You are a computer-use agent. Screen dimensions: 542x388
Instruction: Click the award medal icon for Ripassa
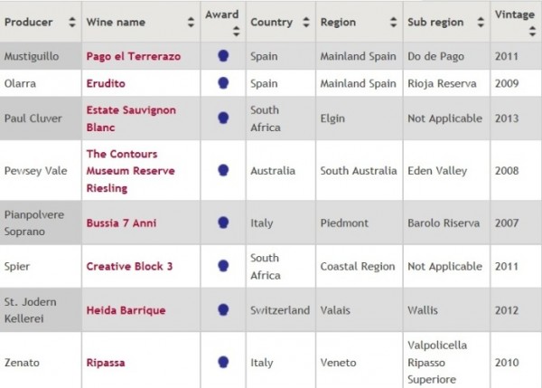point(223,362)
